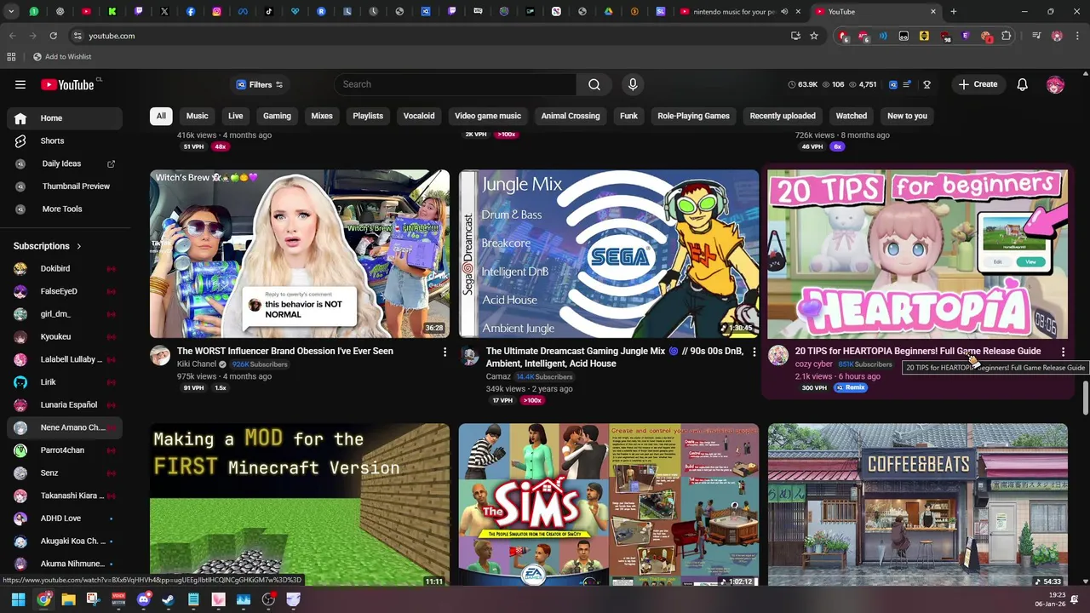1090x613 pixels.
Task: Switch to the nintendo music browser tab
Action: coord(739,12)
